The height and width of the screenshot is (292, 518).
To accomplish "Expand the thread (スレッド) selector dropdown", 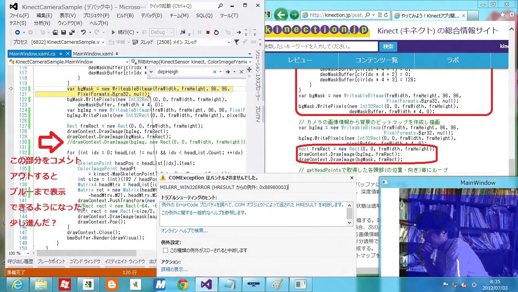I will click(x=229, y=42).
